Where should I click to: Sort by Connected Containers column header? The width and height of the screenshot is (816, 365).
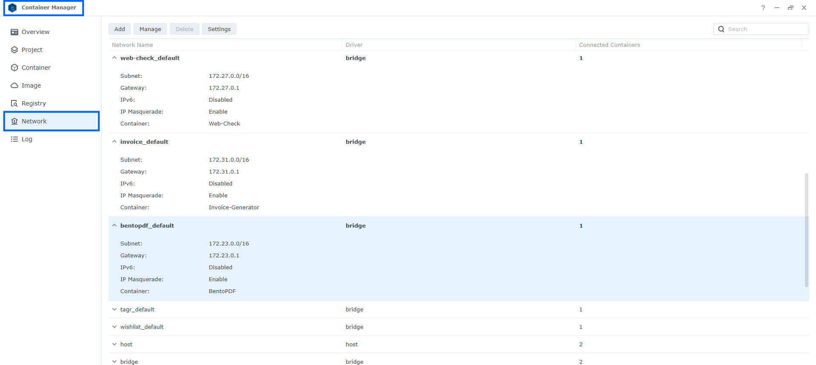(688, 45)
